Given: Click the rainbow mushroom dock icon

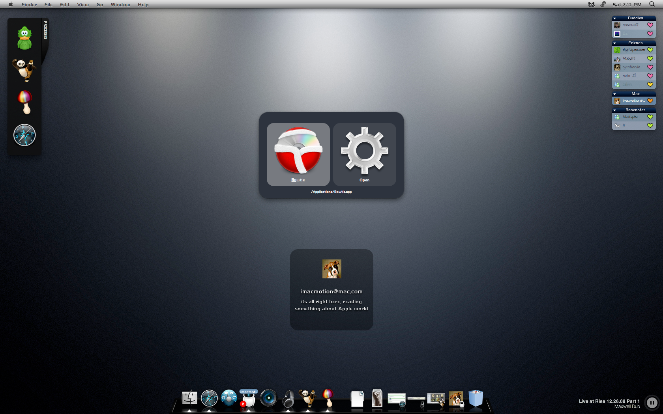Looking at the screenshot, I should pyautogui.click(x=328, y=398).
